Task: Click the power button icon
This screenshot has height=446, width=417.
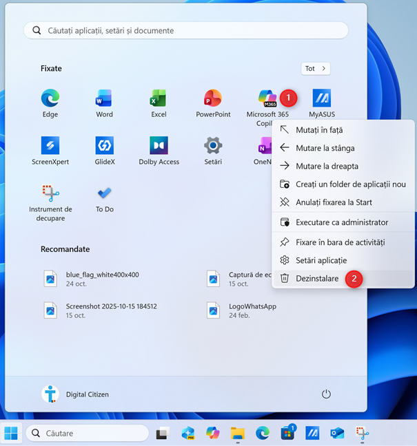Action: (x=326, y=394)
